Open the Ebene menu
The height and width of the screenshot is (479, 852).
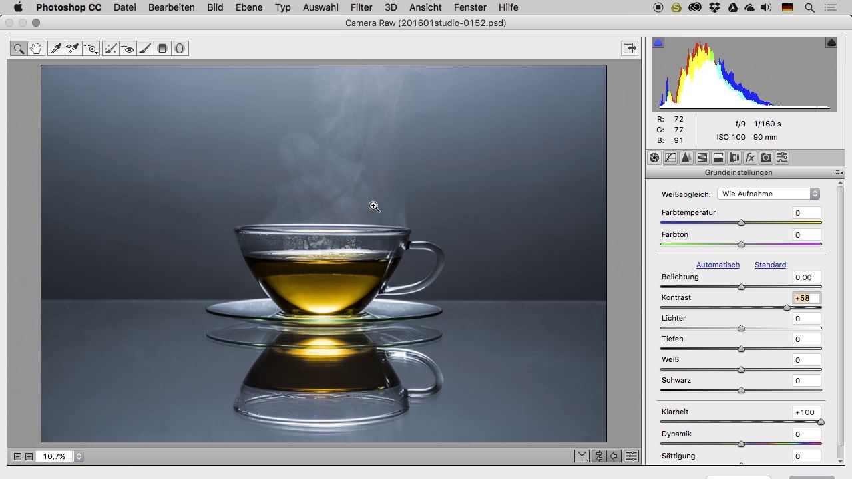(x=248, y=7)
